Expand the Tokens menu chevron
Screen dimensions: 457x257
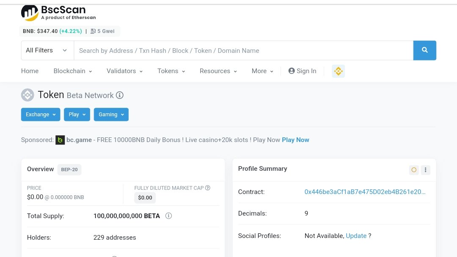184,71
